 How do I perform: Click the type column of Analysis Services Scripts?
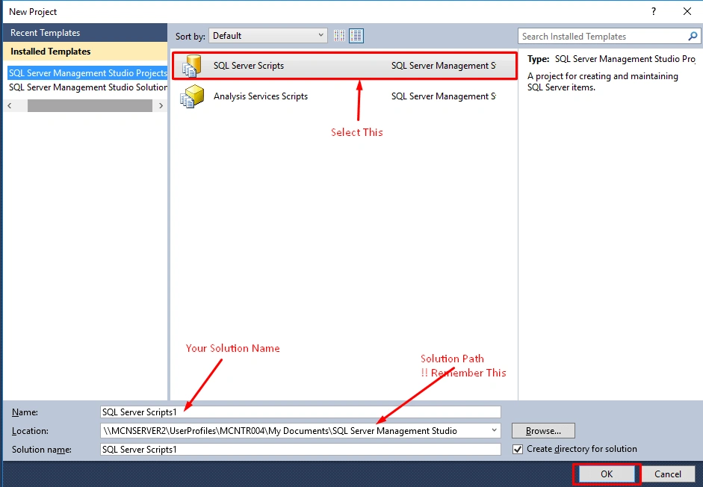[x=444, y=96]
